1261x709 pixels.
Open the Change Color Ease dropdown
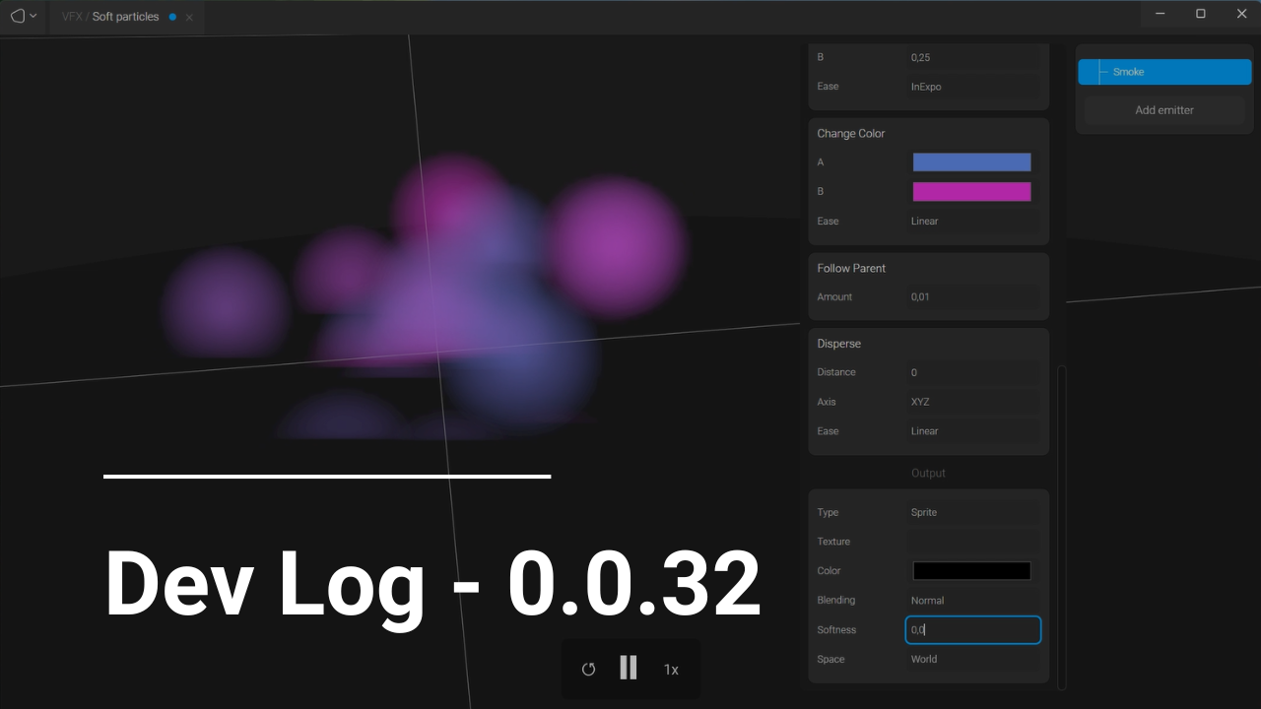coord(973,221)
